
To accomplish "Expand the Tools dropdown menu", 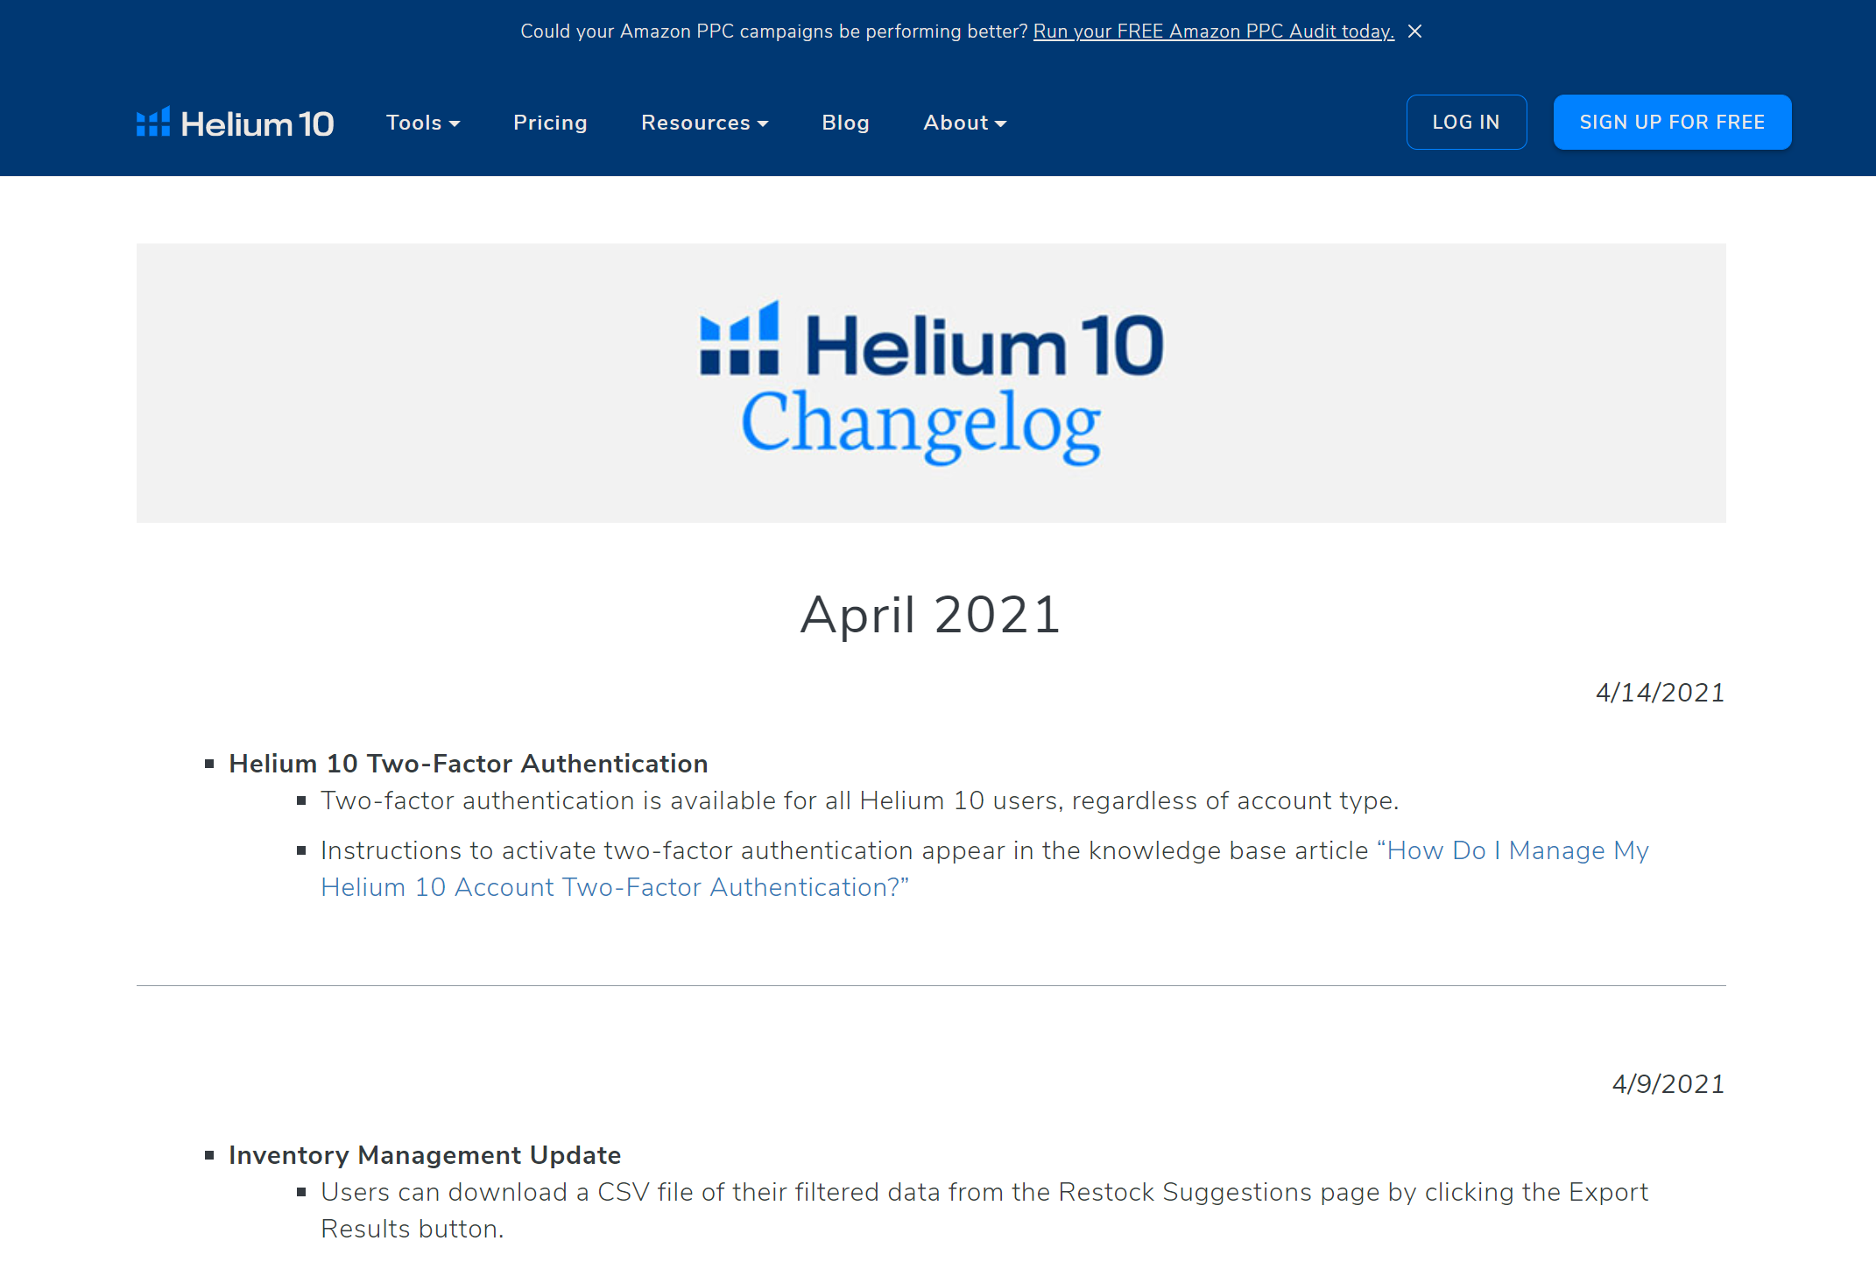I will tap(423, 123).
